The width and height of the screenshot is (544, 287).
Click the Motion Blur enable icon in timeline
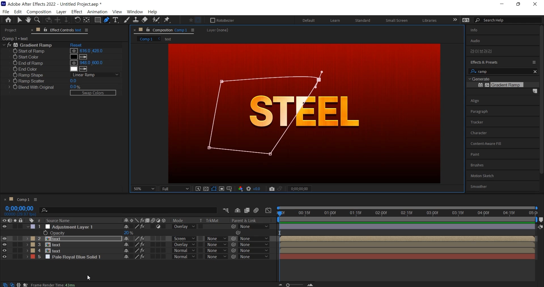pyautogui.click(x=256, y=210)
